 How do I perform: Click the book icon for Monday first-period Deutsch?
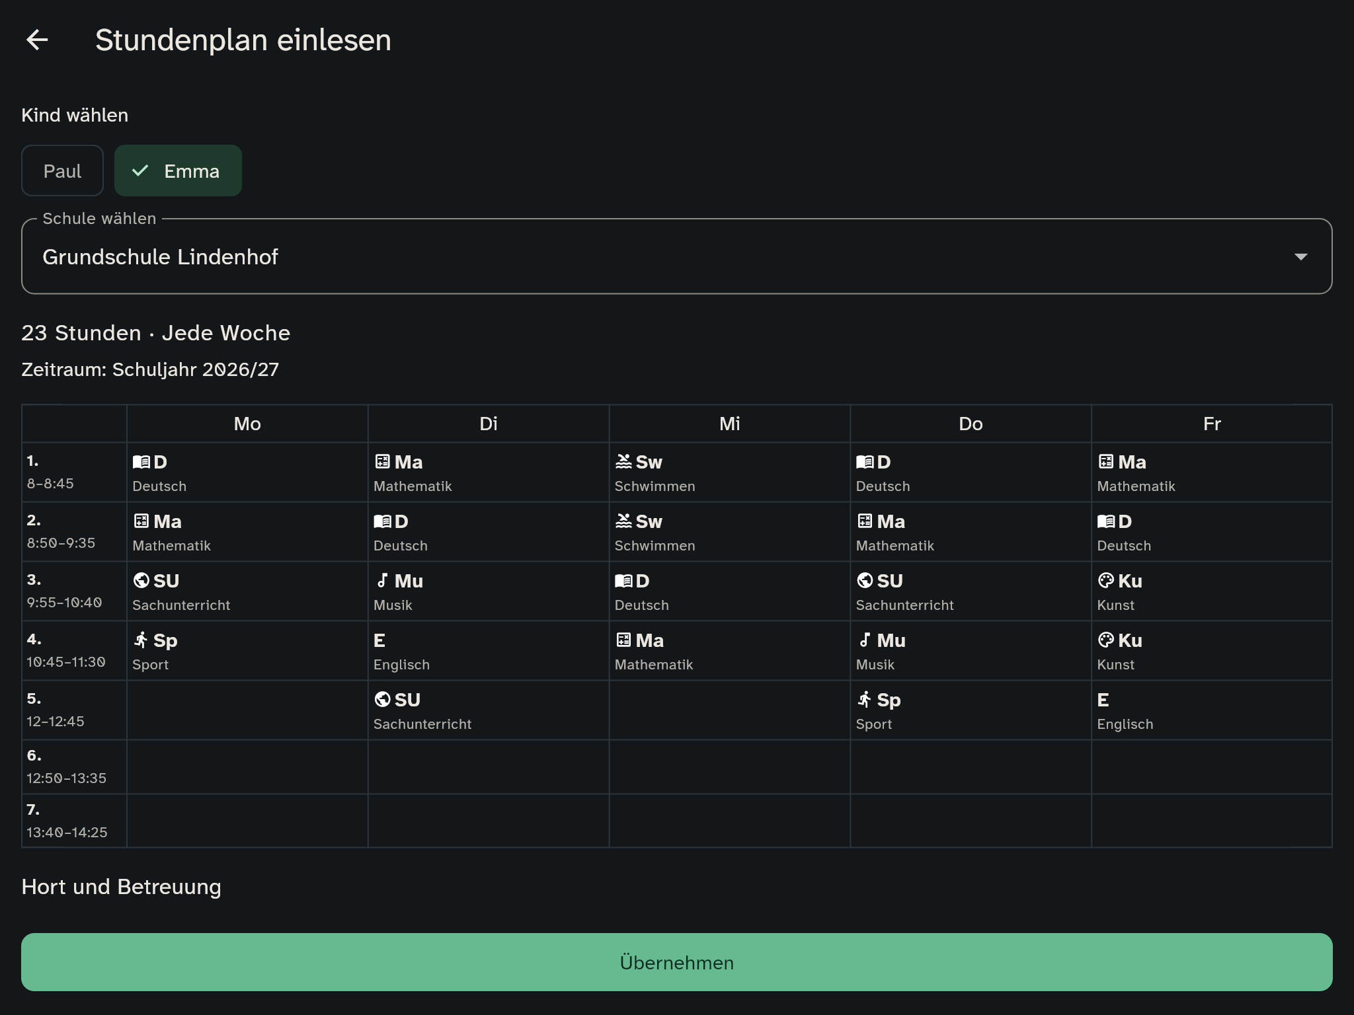(x=141, y=462)
